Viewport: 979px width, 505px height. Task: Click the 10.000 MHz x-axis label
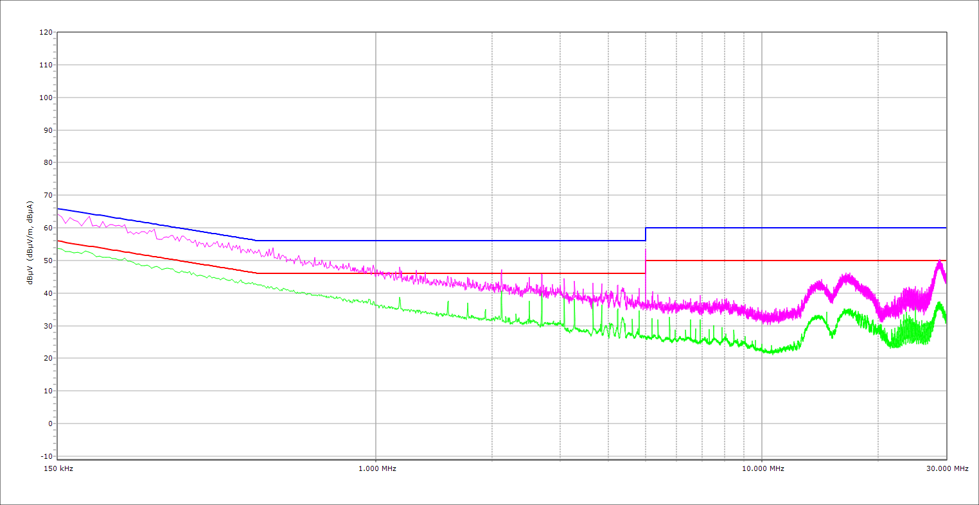point(763,468)
